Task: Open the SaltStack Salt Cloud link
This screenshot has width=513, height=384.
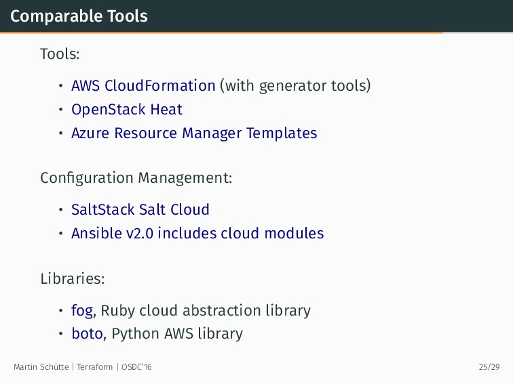Action: [140, 210]
